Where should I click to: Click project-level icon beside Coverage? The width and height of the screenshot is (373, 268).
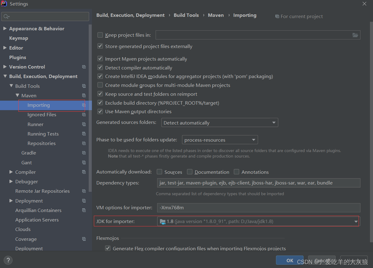84,239
